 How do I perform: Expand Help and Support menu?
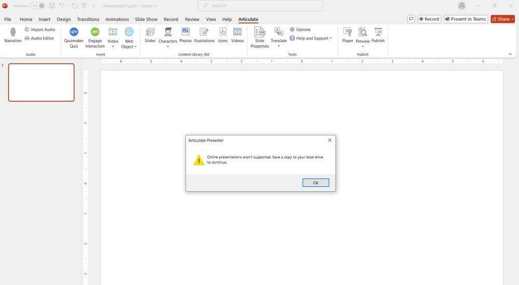point(311,38)
